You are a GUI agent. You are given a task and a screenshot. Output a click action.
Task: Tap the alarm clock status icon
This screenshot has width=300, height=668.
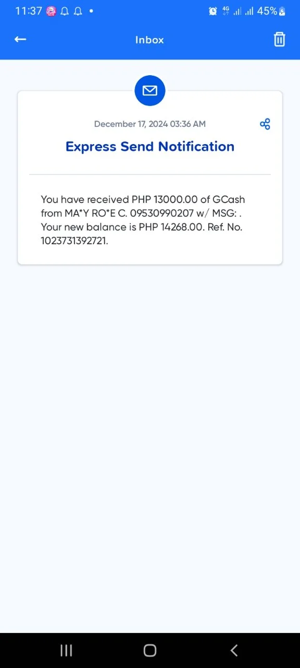click(x=213, y=11)
